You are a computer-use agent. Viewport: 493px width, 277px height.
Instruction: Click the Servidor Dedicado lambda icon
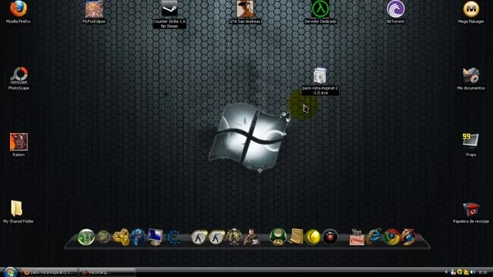320,8
